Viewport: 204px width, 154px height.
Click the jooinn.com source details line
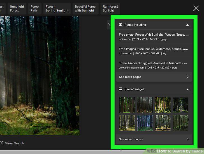pyautogui.click(x=143, y=39)
